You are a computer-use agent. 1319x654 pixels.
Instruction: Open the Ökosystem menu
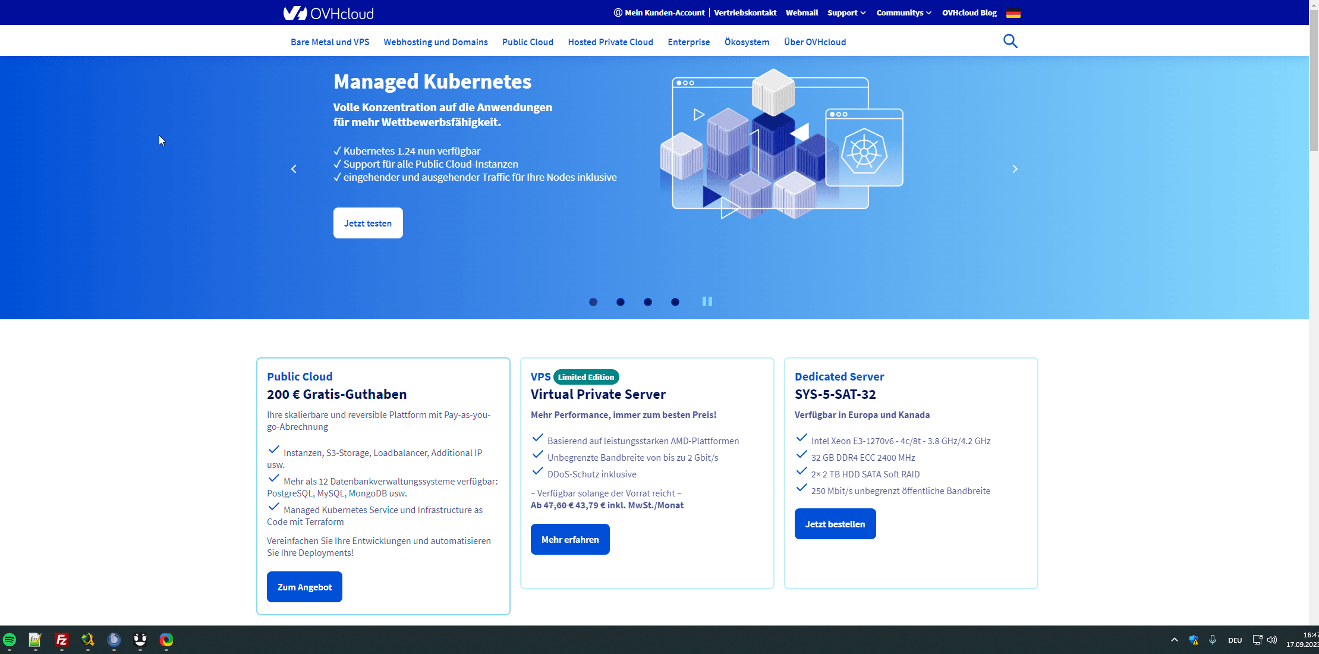pyautogui.click(x=747, y=42)
